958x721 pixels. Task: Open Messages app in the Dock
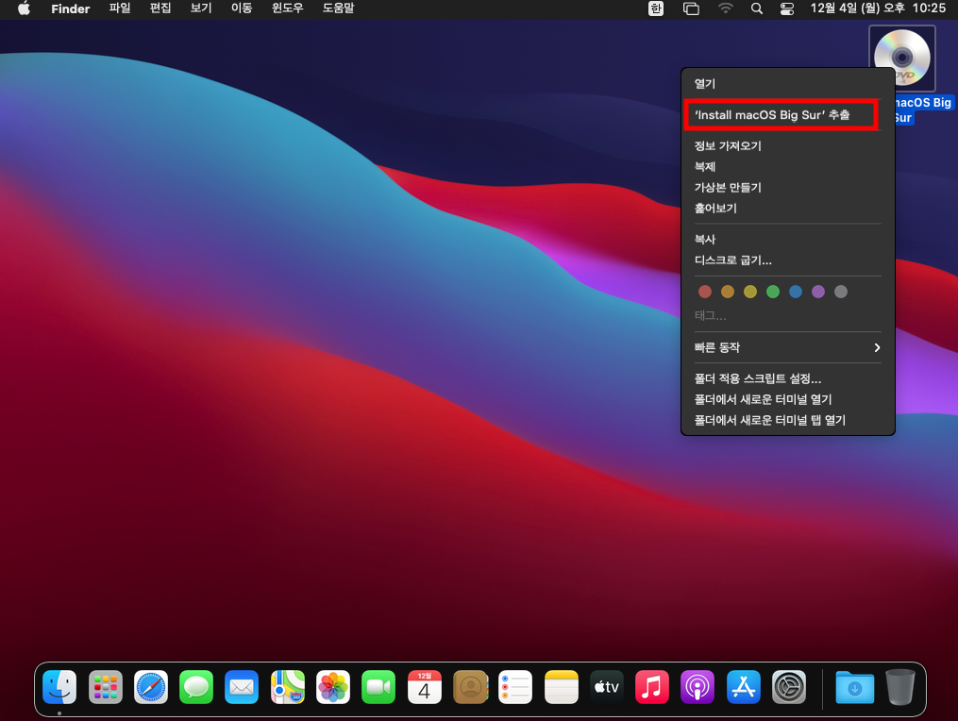coord(196,687)
